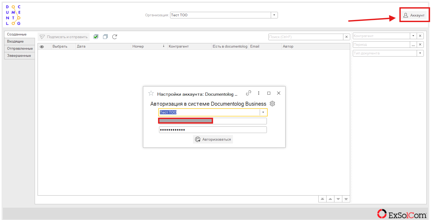Sort by the Выбрать column header

[63, 46]
